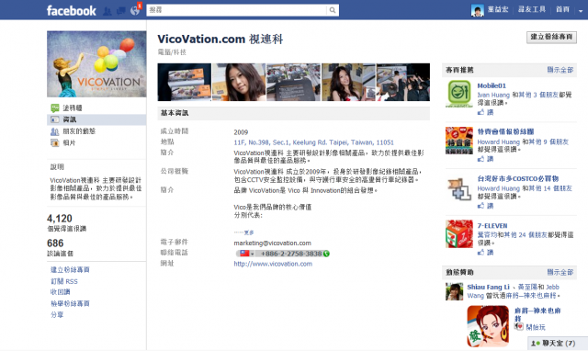This screenshot has width=588, height=351.
Task: Click the Share link in left sidebar
Action: pos(57,314)
